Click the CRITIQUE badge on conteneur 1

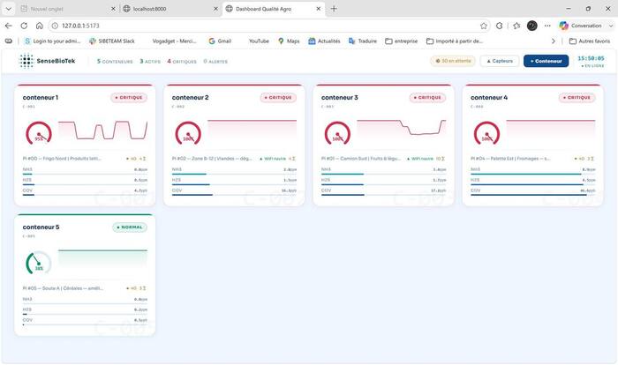pyautogui.click(x=129, y=97)
